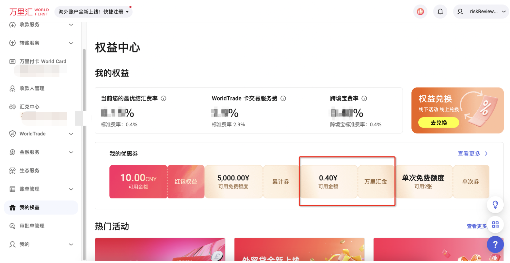Click the arrow next to coupon 查看更多

486,154
